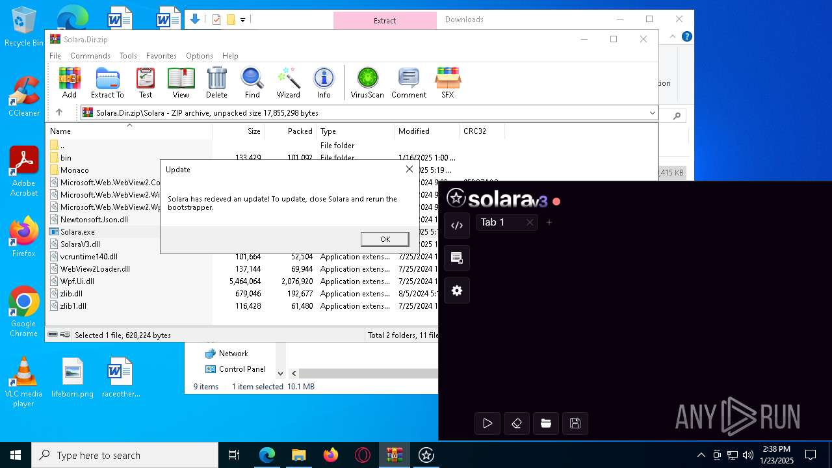Sort by the Name column header
Viewport: 832px width, 468px height.
(x=129, y=131)
